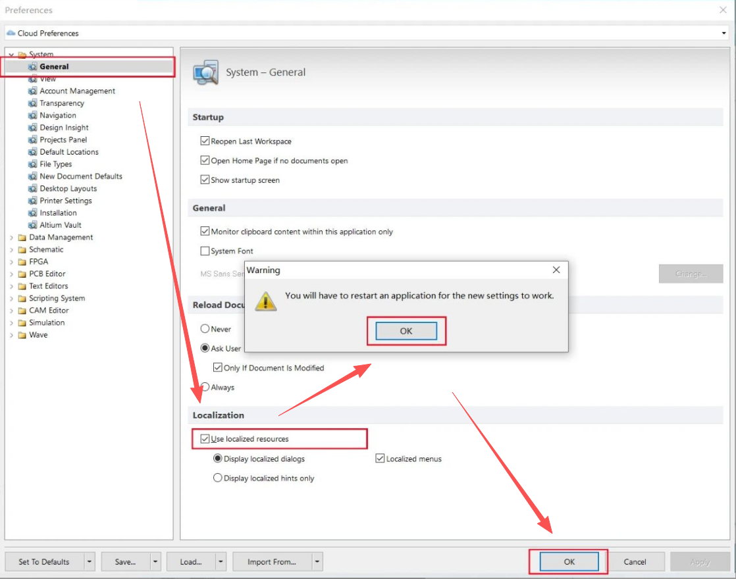Viewport: 736px width, 579px height.
Task: Select Display localized hints only option
Action: [217, 478]
